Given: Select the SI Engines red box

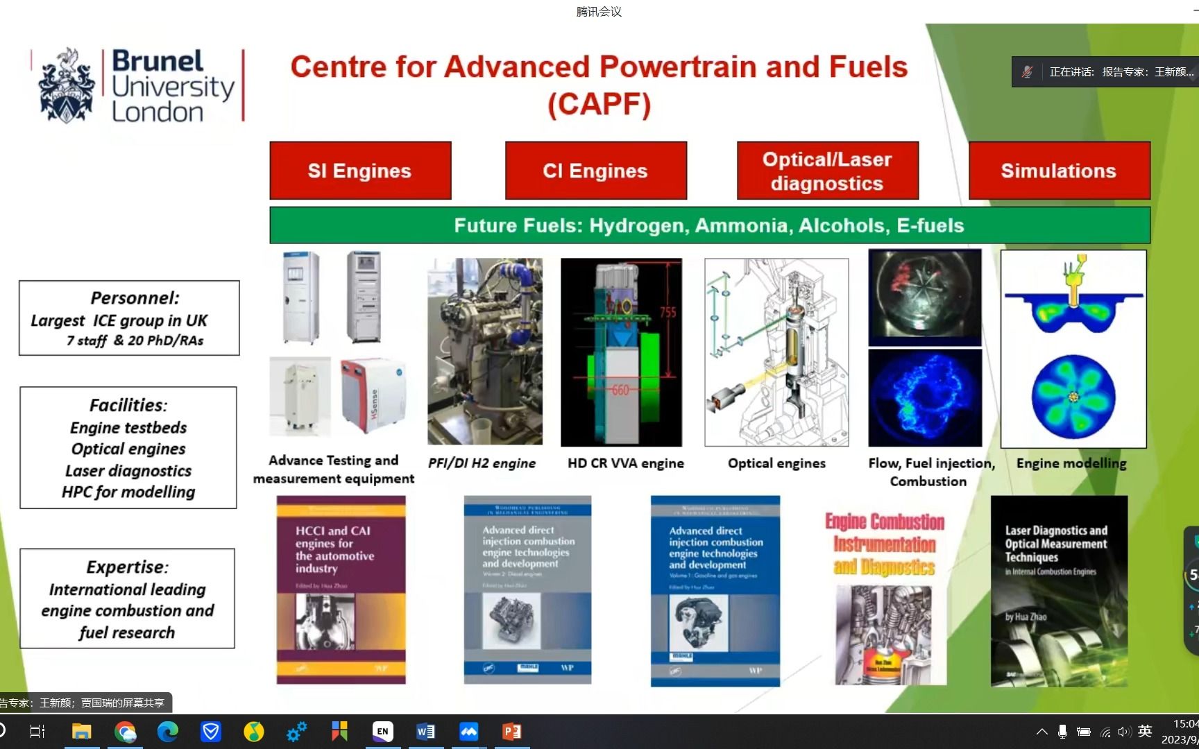Looking at the screenshot, I should click(360, 171).
